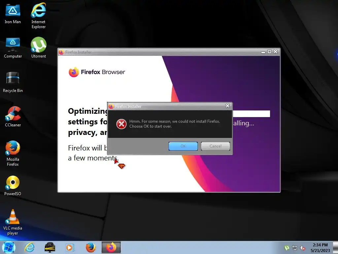Click the Firefox Browser logo in installer
338x254 pixels.
97,72
